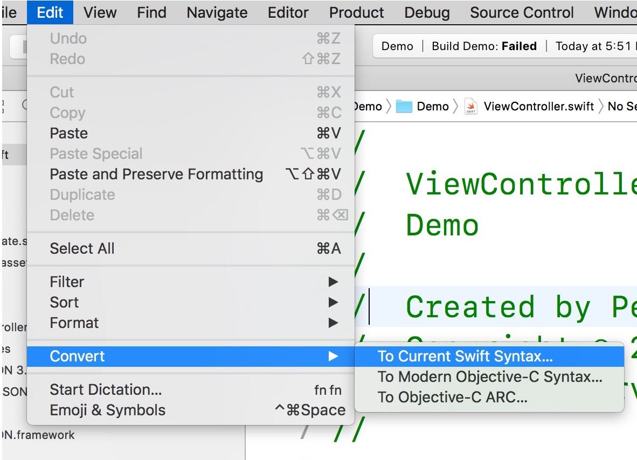Click ViewController.swift in breadcrumb bar
This screenshot has height=460, width=637.
(539, 106)
